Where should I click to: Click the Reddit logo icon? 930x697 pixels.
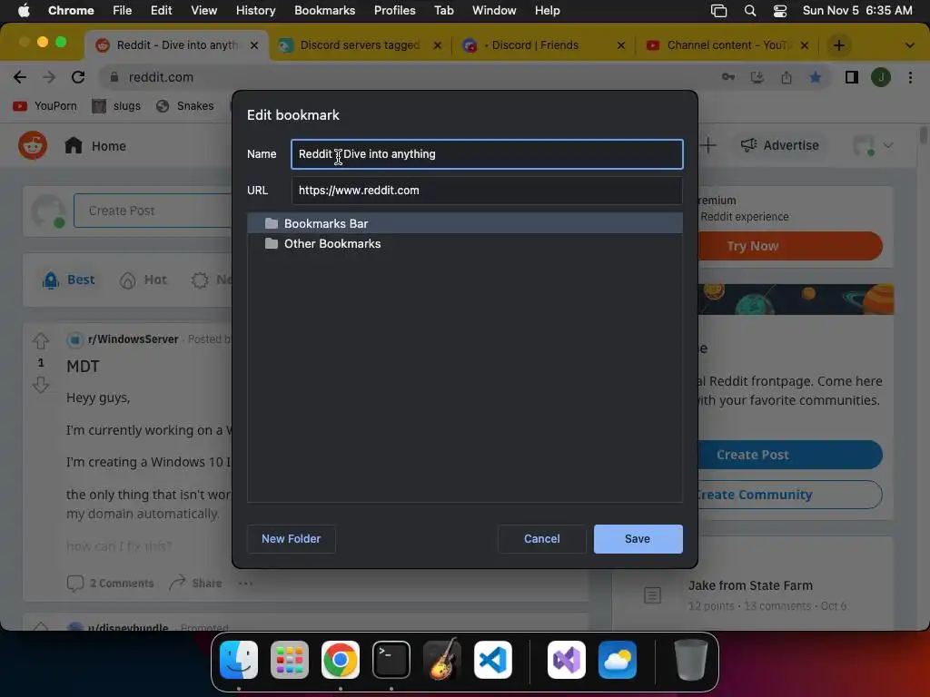click(x=33, y=145)
